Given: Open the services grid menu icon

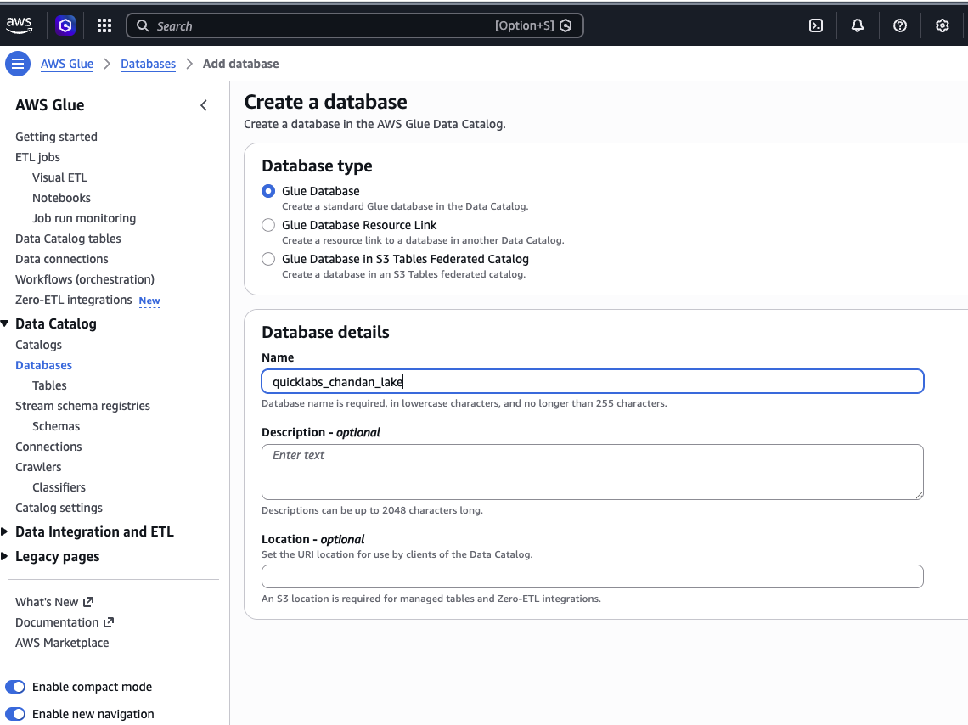Looking at the screenshot, I should pos(104,25).
